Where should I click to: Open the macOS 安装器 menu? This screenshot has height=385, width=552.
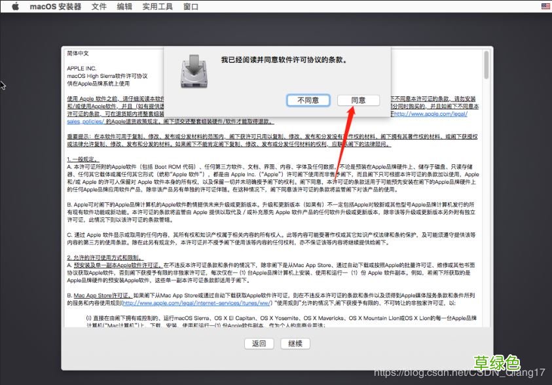tap(55, 7)
